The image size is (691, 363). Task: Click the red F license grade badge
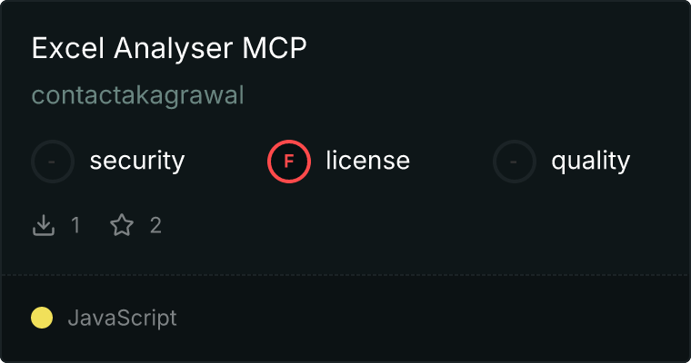tap(289, 162)
